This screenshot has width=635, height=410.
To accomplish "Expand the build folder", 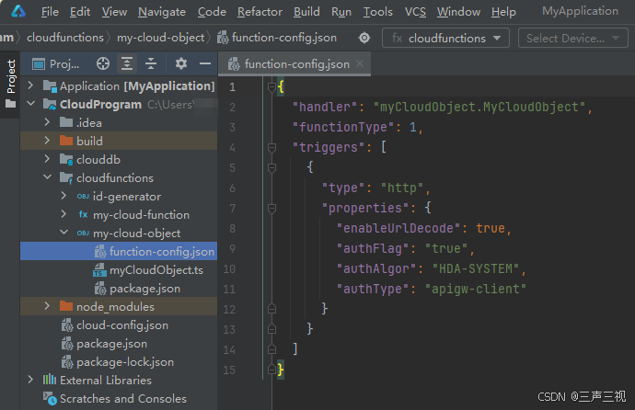I will click(47, 141).
